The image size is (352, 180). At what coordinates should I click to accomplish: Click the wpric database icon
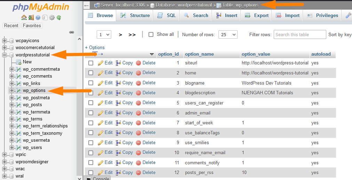point(11,155)
